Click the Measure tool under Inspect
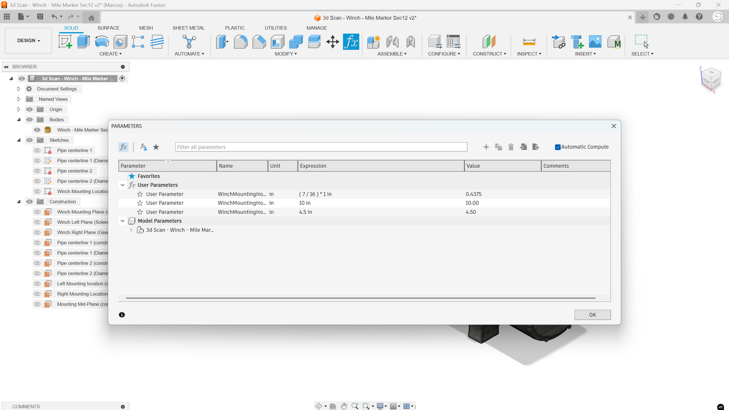 [529, 42]
